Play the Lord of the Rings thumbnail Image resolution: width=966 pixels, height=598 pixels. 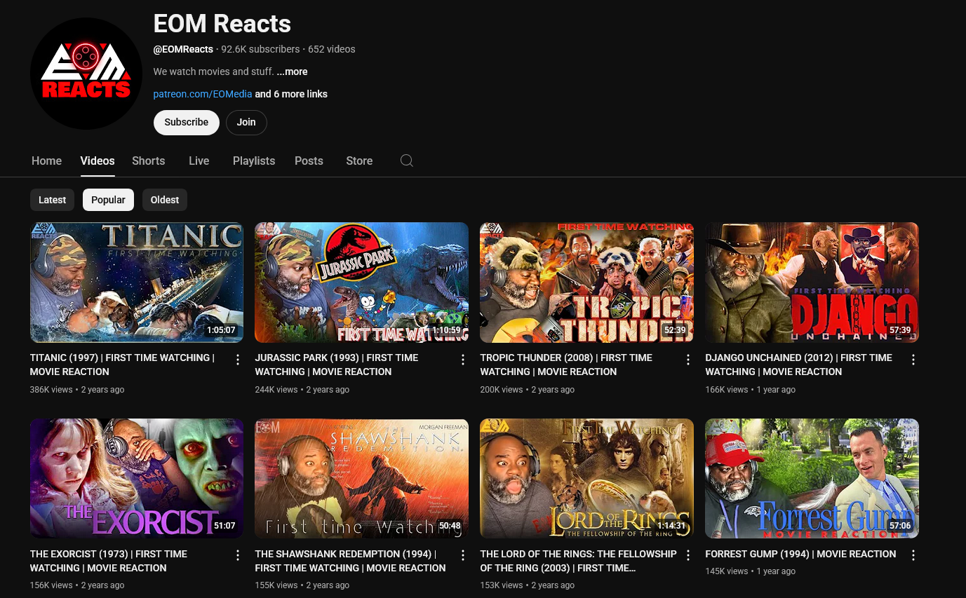click(x=587, y=478)
